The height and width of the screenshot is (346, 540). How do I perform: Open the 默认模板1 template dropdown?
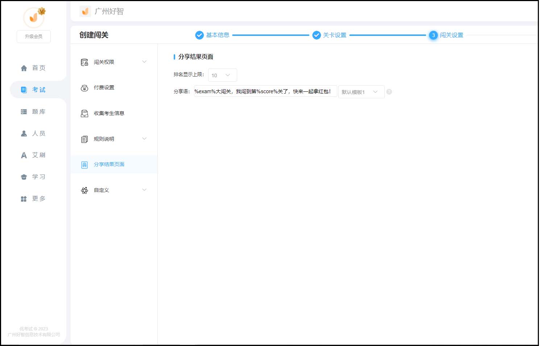click(x=361, y=92)
